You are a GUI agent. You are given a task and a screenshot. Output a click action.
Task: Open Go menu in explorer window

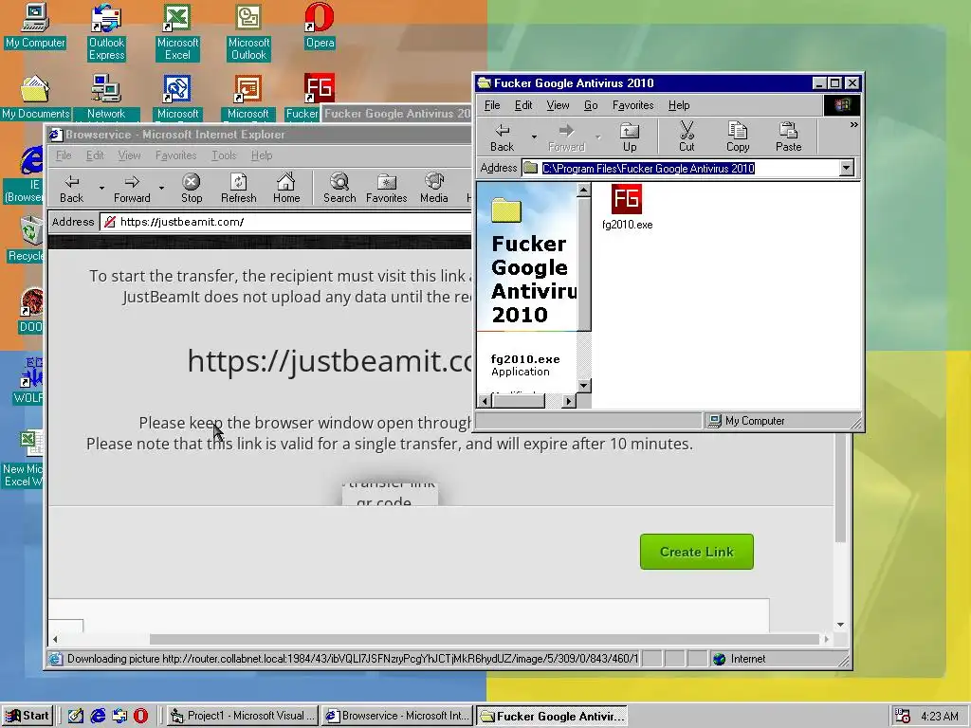pyautogui.click(x=591, y=105)
